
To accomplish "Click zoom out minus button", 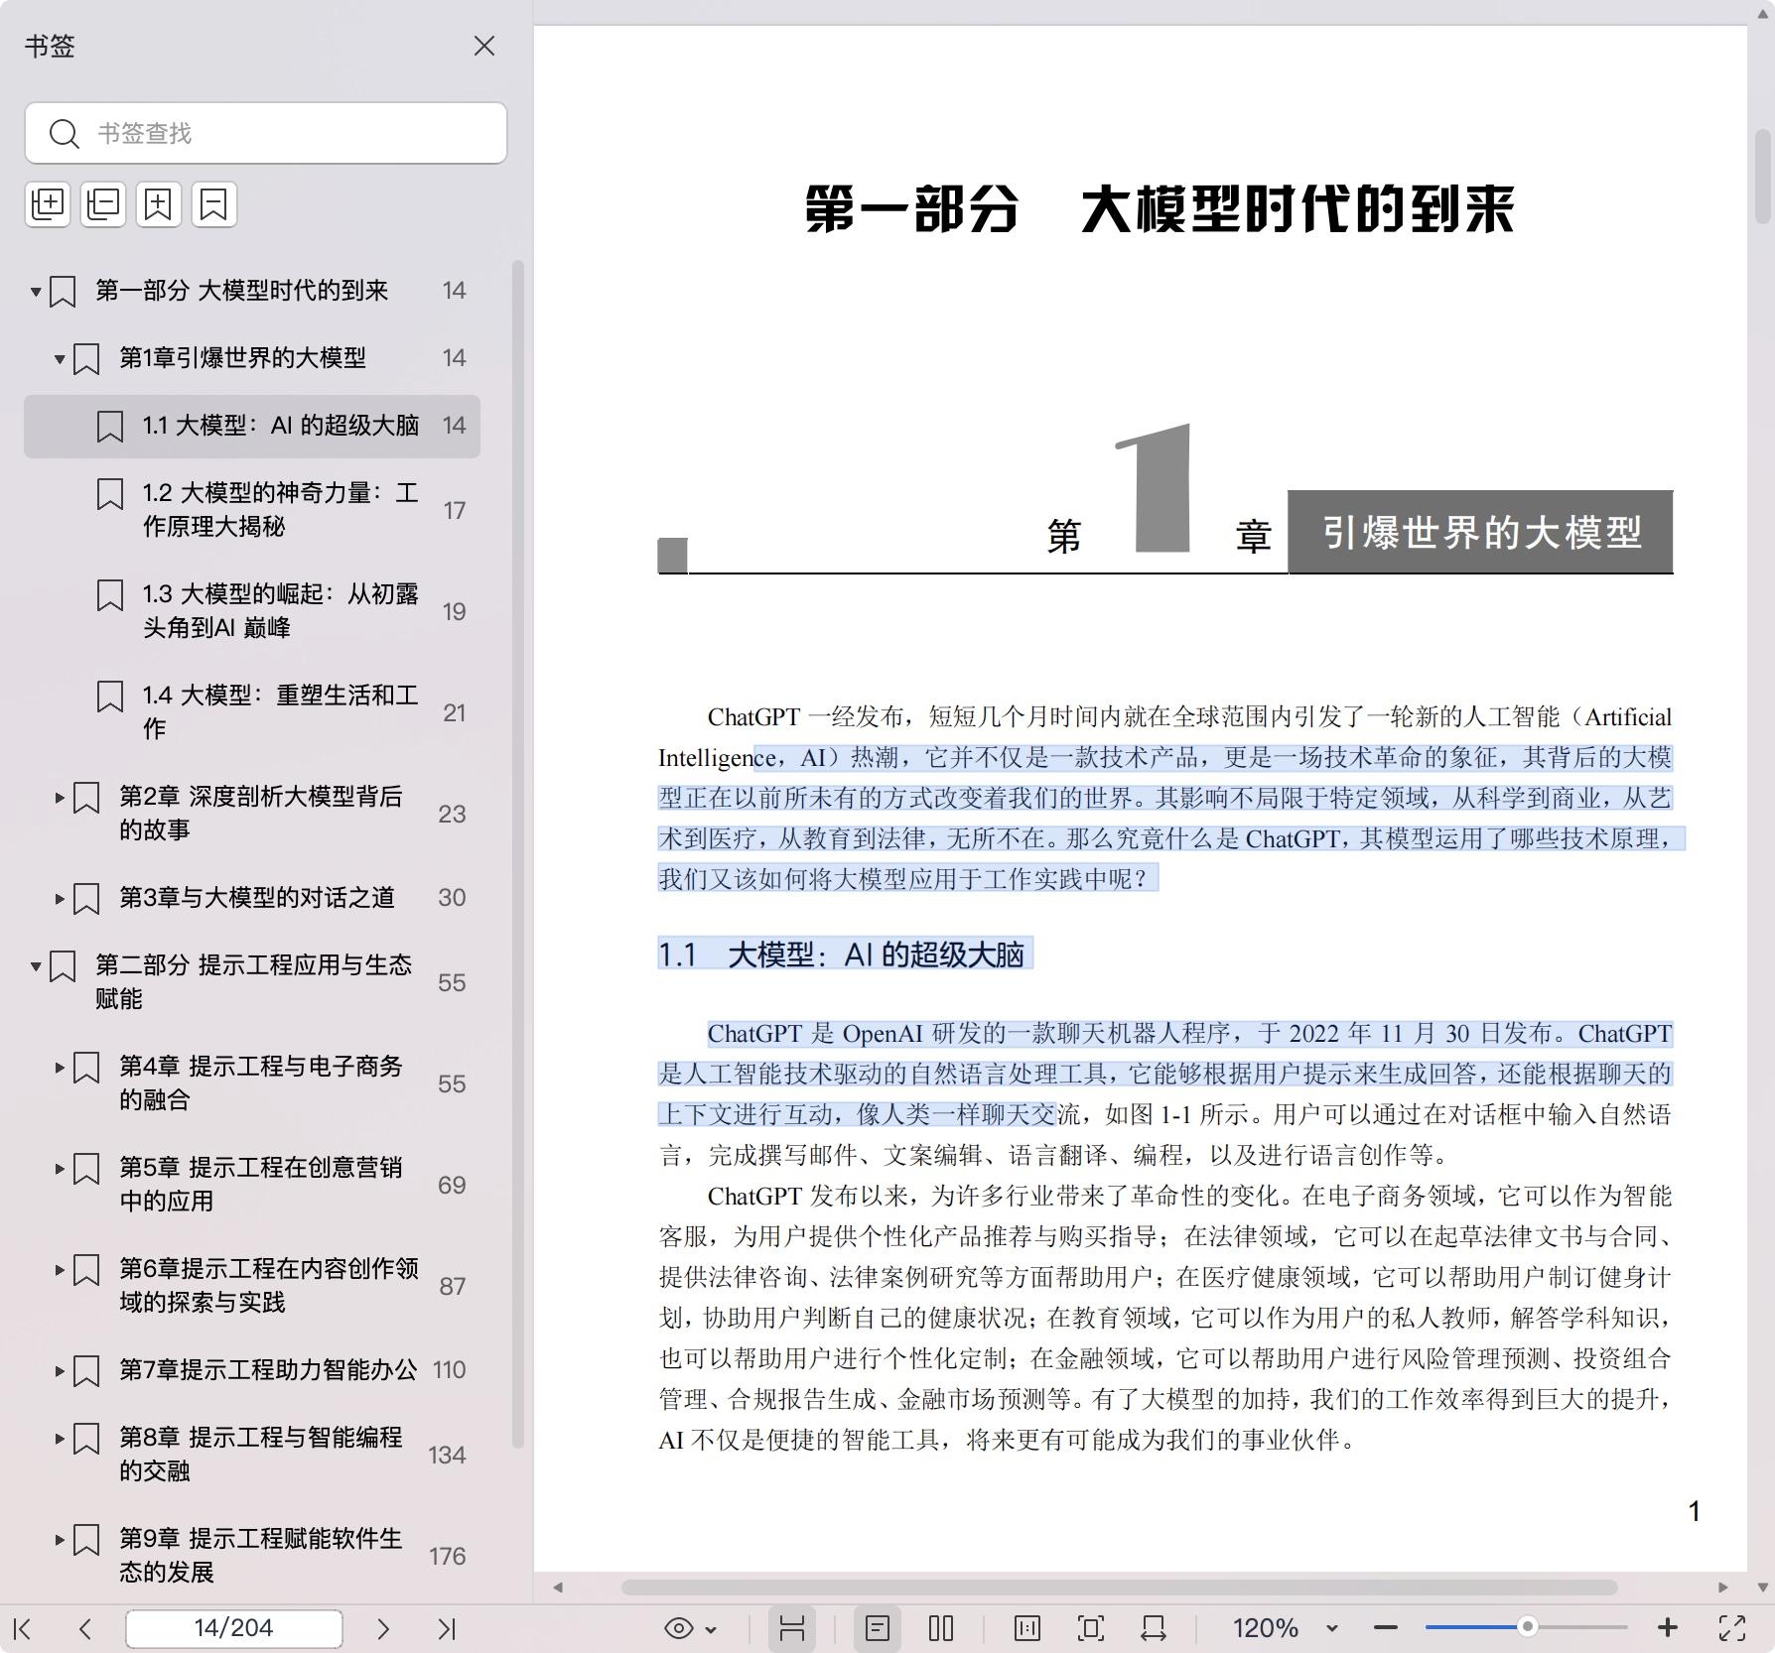I will (1387, 1628).
